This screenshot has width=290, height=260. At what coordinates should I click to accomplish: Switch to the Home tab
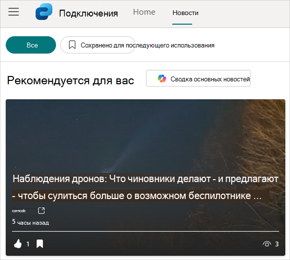click(144, 12)
